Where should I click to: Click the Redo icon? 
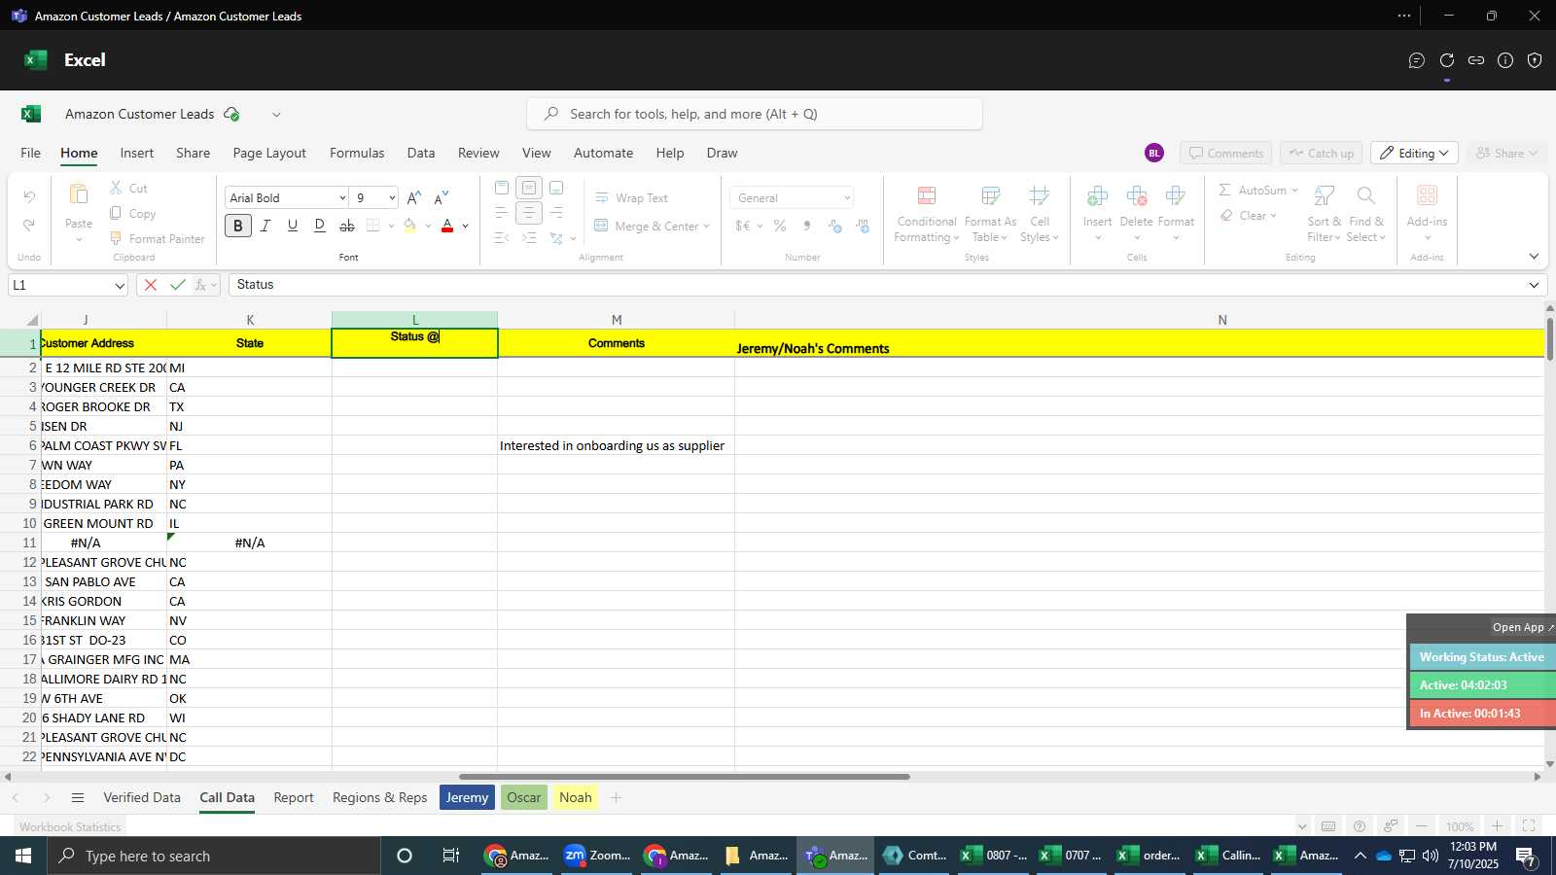pos(29,226)
